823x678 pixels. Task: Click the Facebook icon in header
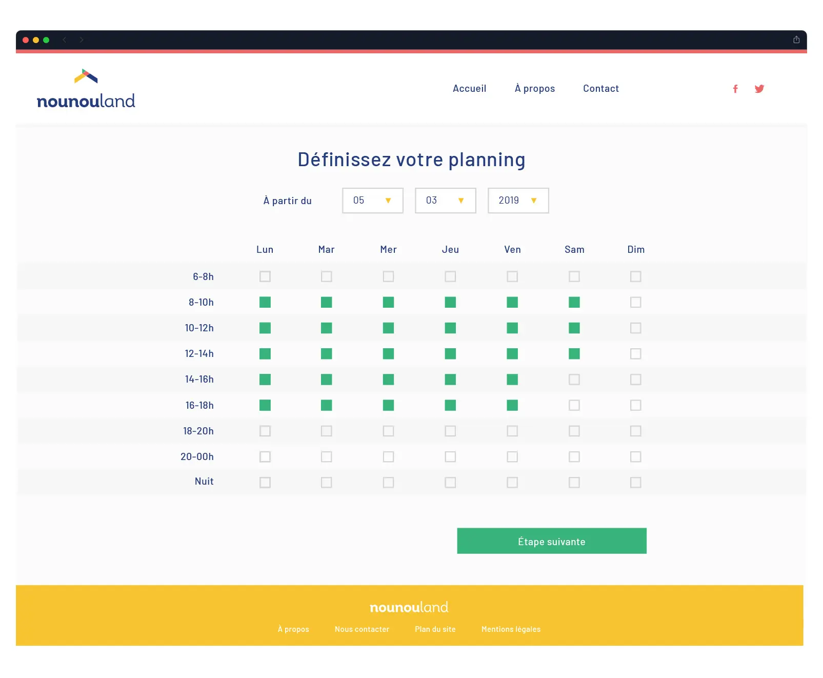pyautogui.click(x=735, y=89)
